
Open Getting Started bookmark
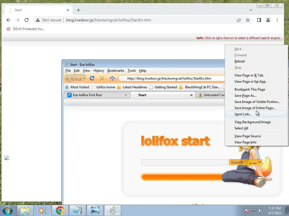163,87
